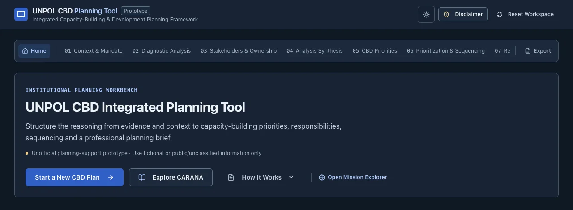Go to the Home tab

pyautogui.click(x=34, y=51)
